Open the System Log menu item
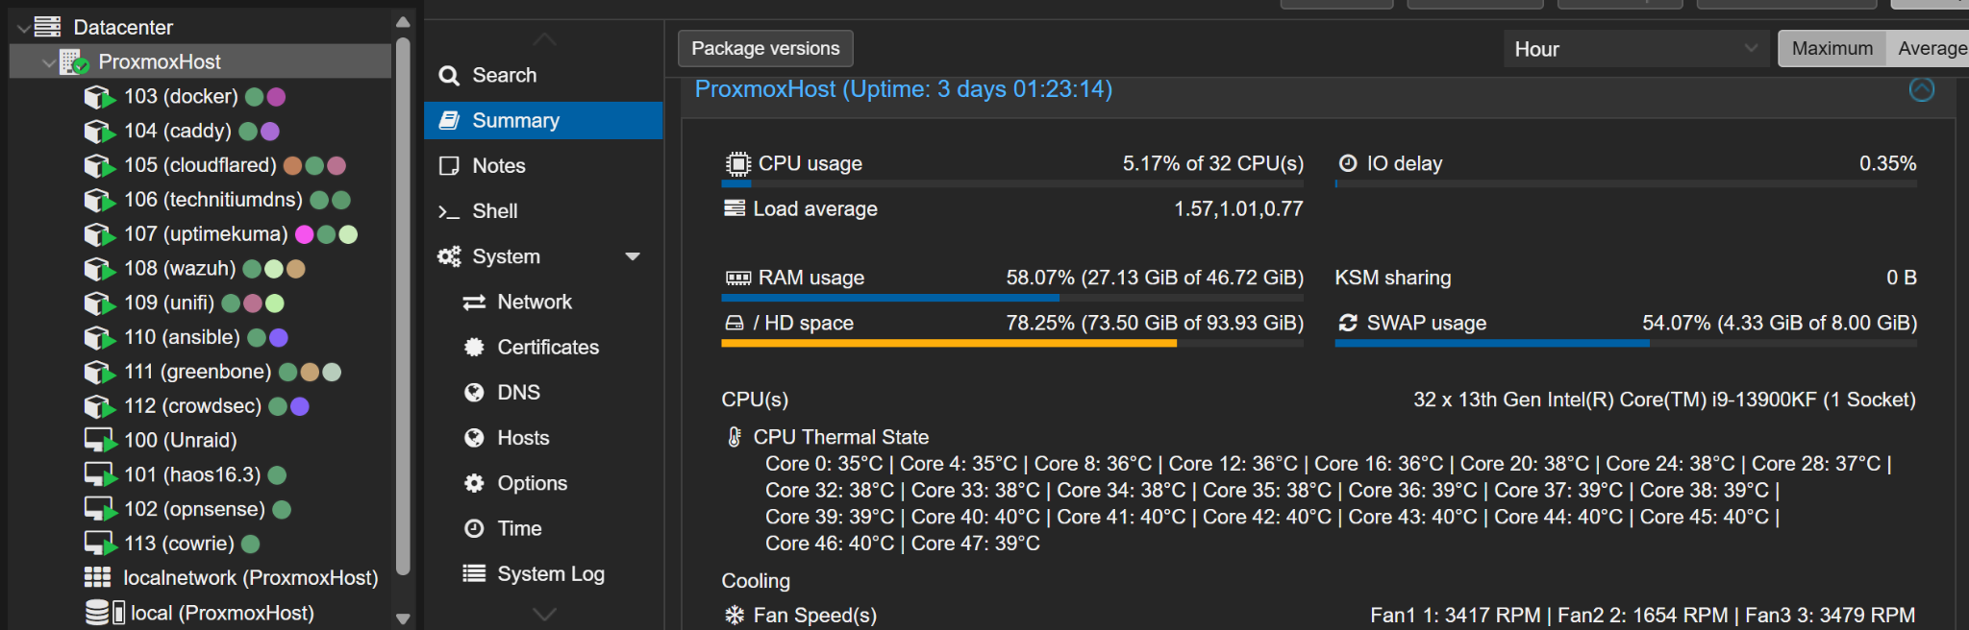The width and height of the screenshot is (1969, 630). [550, 574]
